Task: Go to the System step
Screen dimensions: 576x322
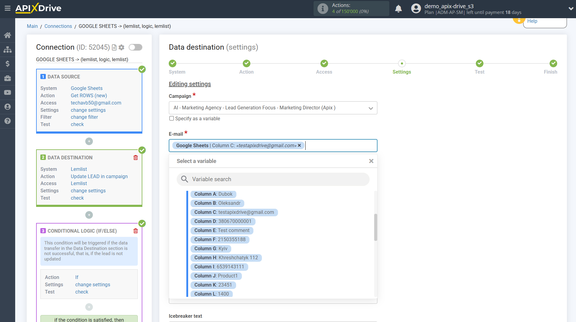Action: 173,63
